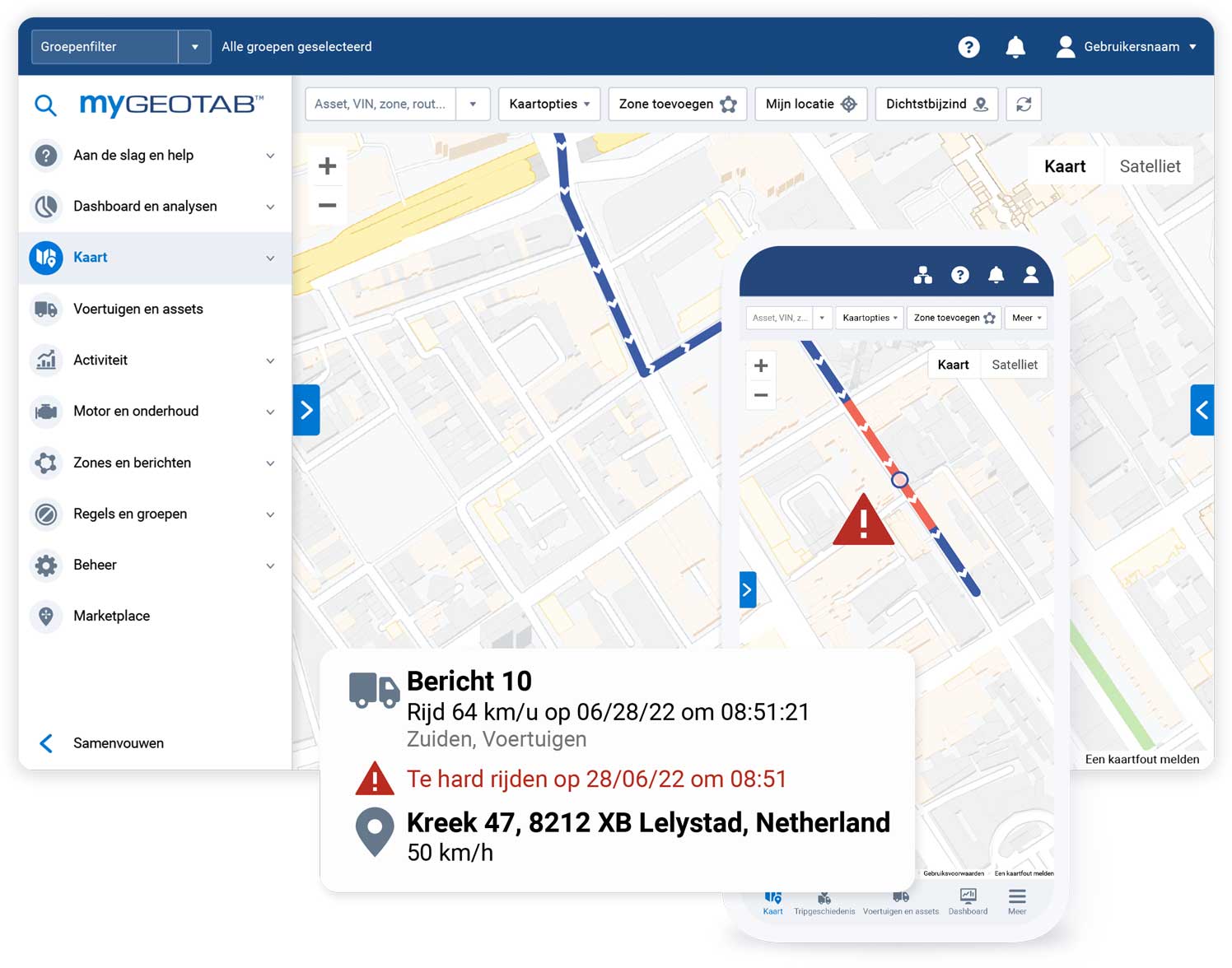The height and width of the screenshot is (968, 1232).
Task: Click the mobile blue side panel arrow
Action: (x=748, y=589)
